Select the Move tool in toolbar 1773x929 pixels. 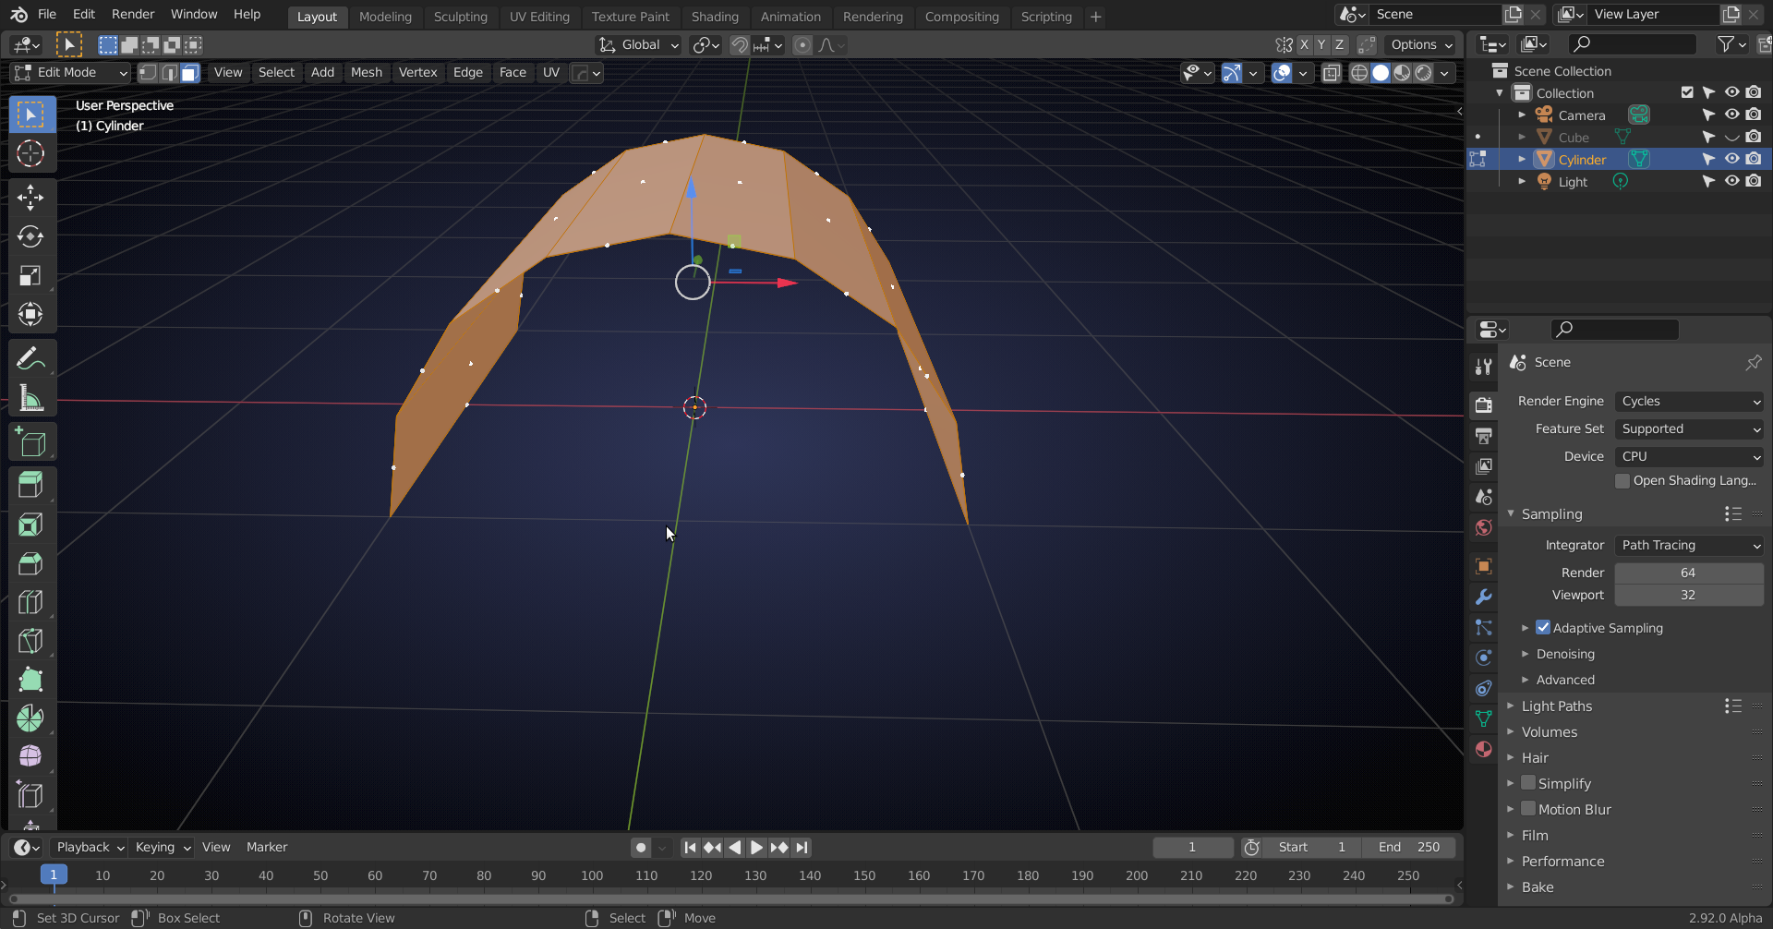[x=30, y=198]
